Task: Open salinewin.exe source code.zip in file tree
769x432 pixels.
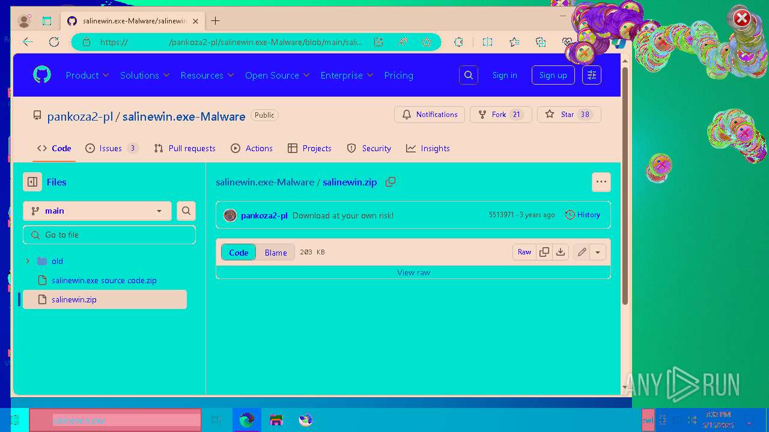Action: 104,280
